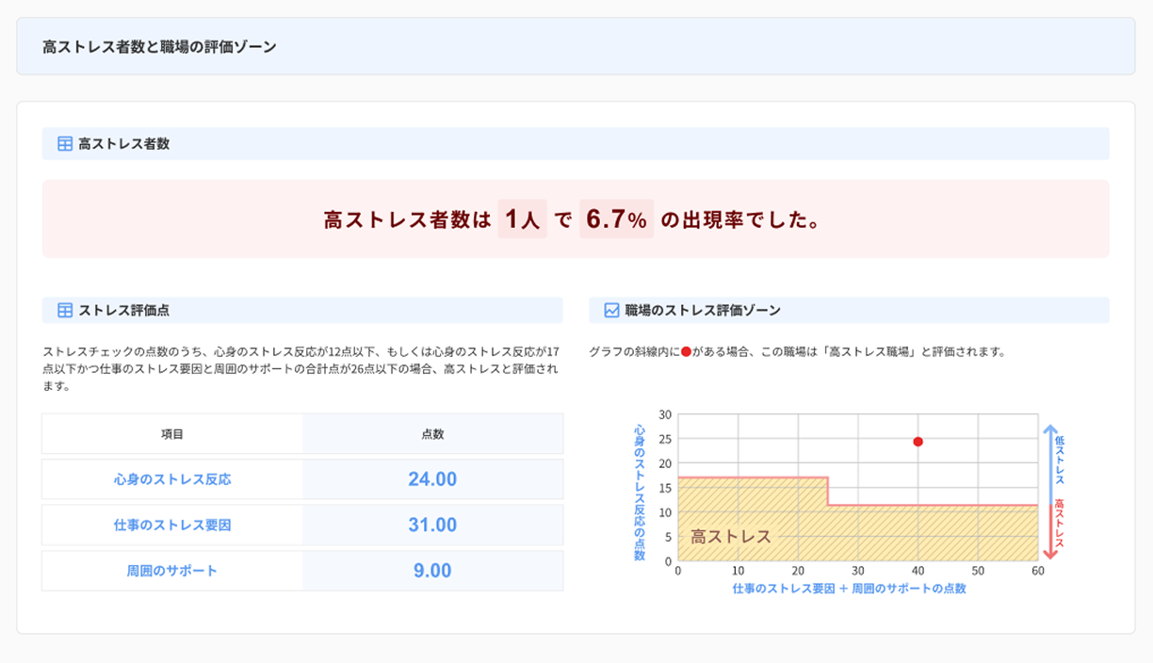Image resolution: width=1153 pixels, height=663 pixels.
Task: Click the 点数 column header
Action: (x=432, y=434)
